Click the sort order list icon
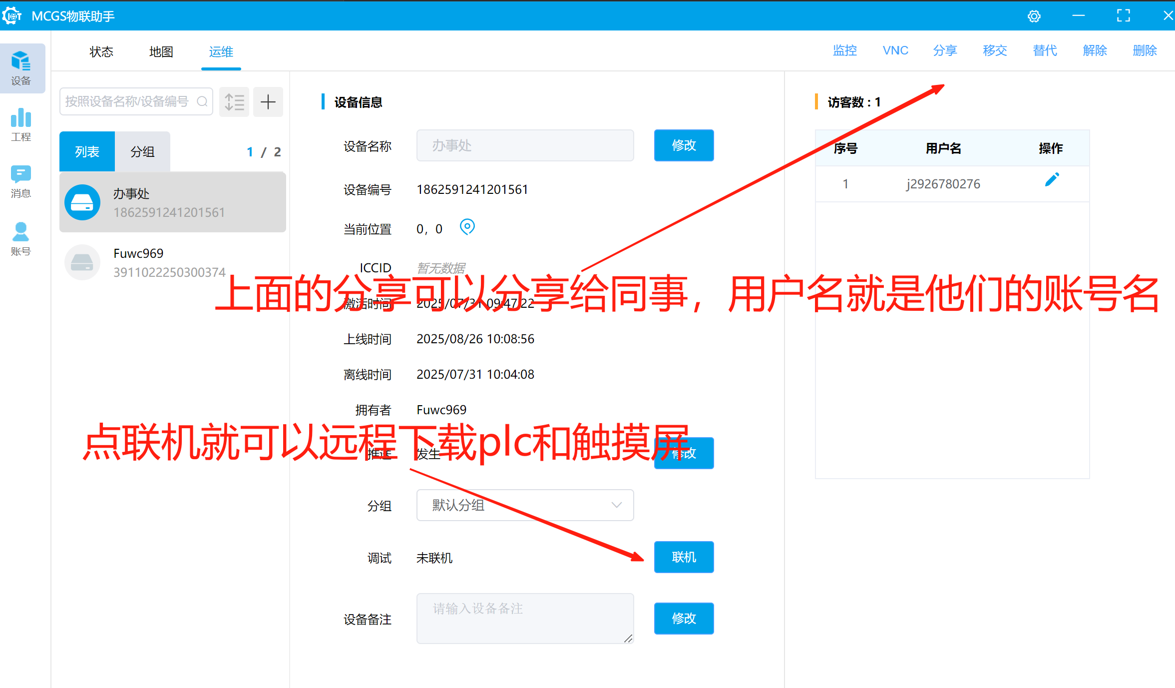 234,102
